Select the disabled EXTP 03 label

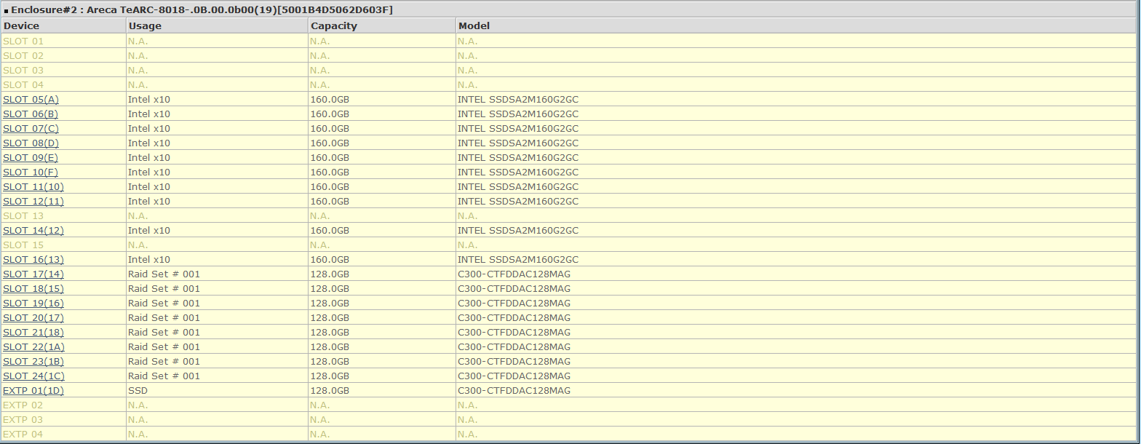pos(23,419)
